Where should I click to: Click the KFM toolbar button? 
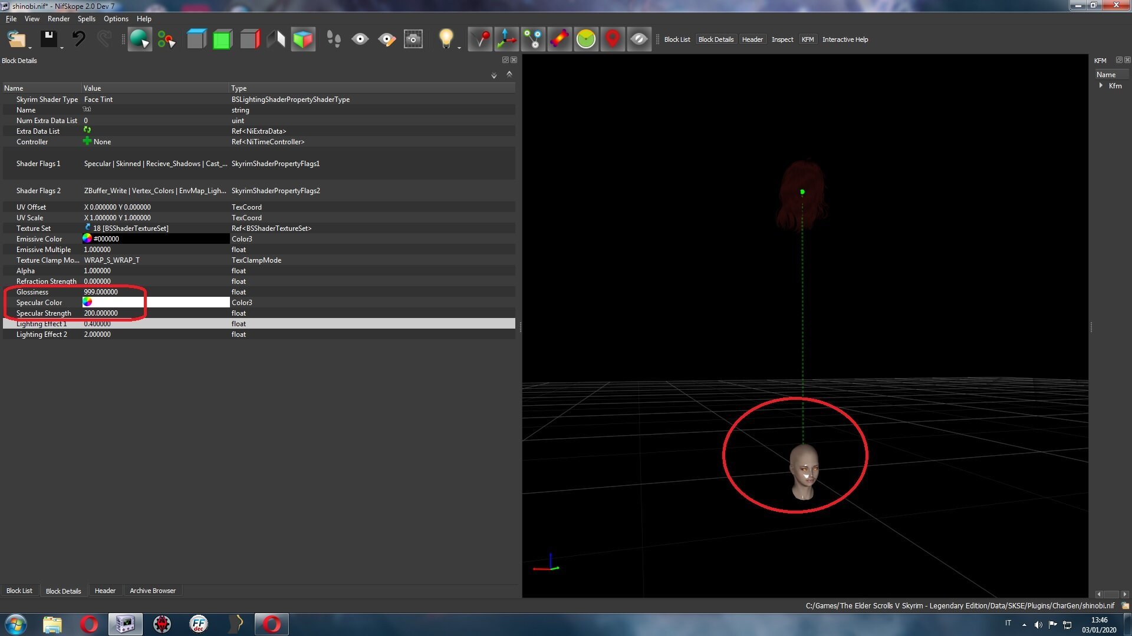tap(808, 39)
